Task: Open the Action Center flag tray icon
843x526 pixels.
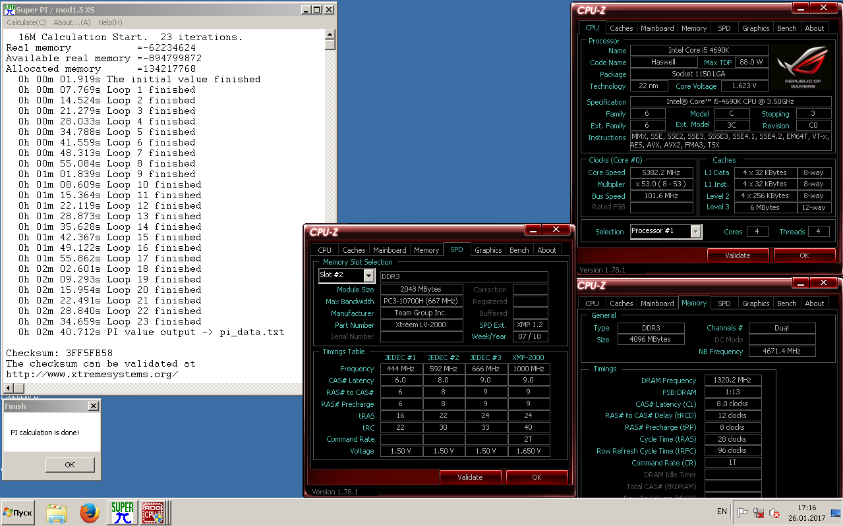Action: tap(743, 513)
